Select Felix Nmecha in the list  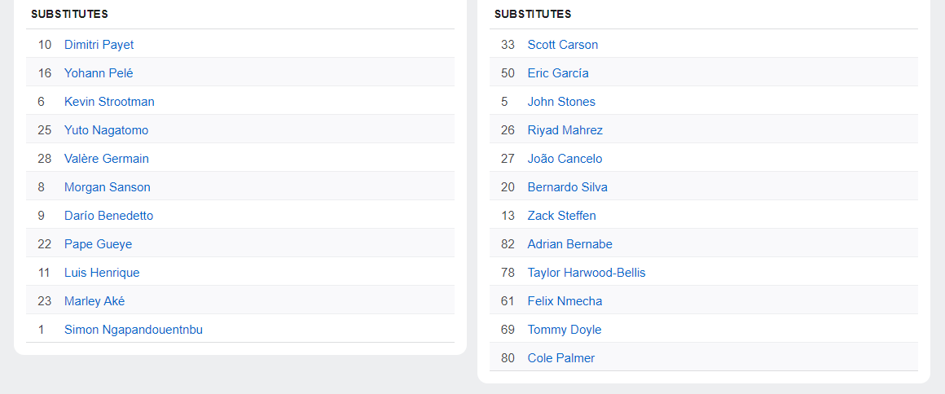(565, 301)
